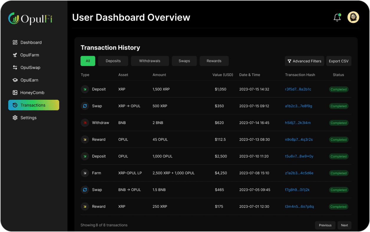Select the Transactions sidebar item
Image resolution: width=370 pixels, height=232 pixels.
coord(34,105)
